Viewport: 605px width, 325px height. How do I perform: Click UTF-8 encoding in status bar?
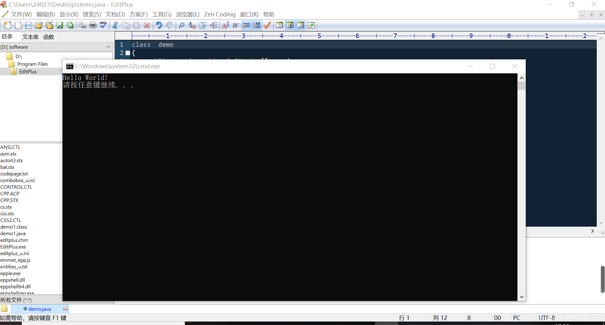[547, 318]
